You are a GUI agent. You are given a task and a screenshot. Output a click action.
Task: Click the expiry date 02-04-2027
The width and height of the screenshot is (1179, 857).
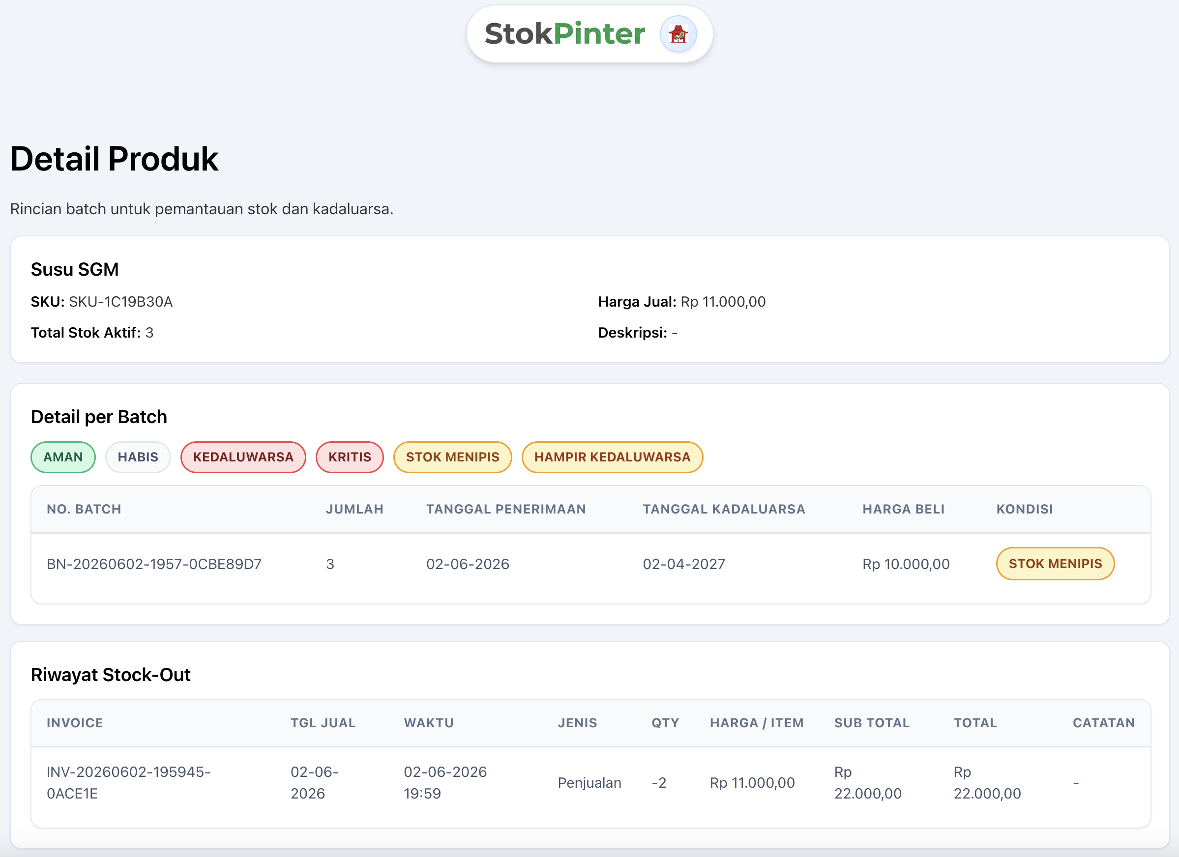click(683, 564)
